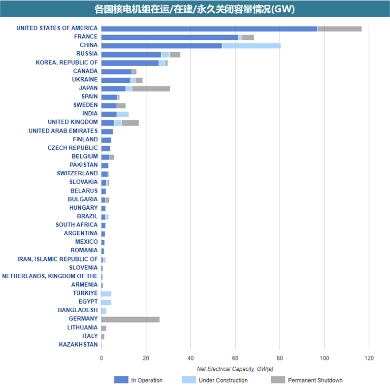The height and width of the screenshot is (388, 390).
Task: Click the In Operation legend color swatch
Action: [121, 380]
